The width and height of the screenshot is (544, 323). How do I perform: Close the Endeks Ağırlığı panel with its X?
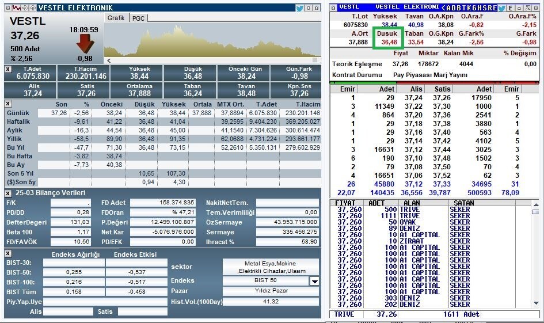coord(7,253)
